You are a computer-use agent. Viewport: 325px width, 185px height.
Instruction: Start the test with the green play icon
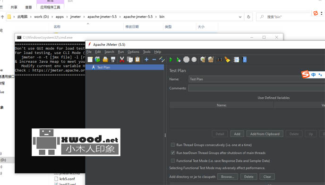[x=171, y=59]
